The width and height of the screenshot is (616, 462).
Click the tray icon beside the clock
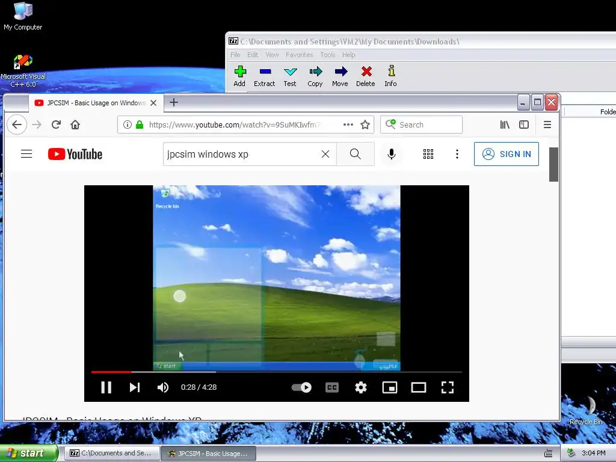pyautogui.click(x=571, y=453)
